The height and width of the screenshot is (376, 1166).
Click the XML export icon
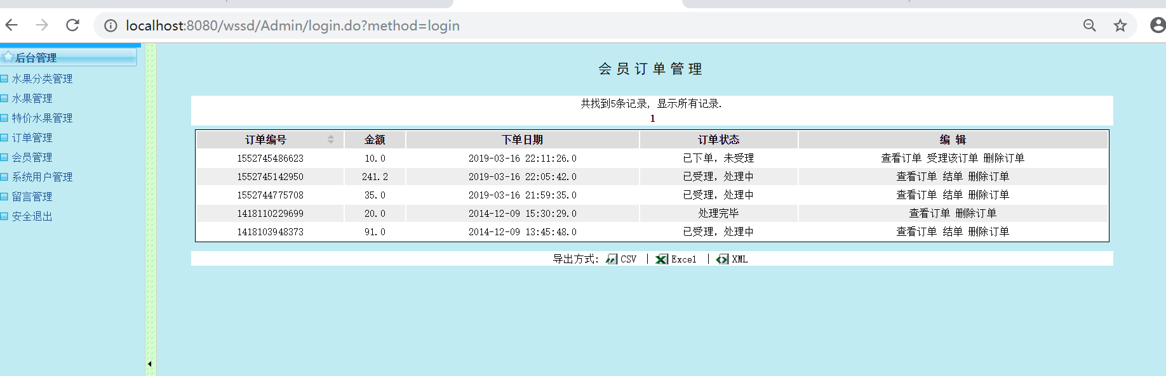click(722, 259)
